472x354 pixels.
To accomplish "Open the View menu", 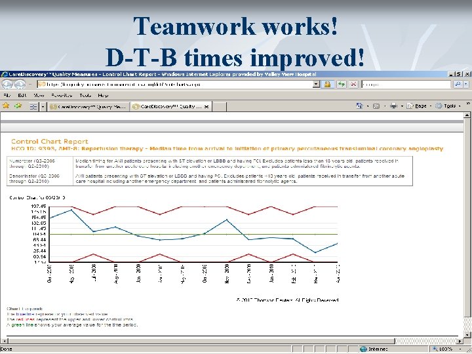I will tap(39, 96).
